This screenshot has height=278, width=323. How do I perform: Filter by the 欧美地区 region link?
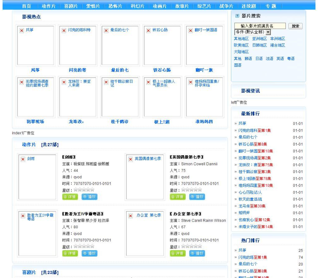[x=241, y=45]
